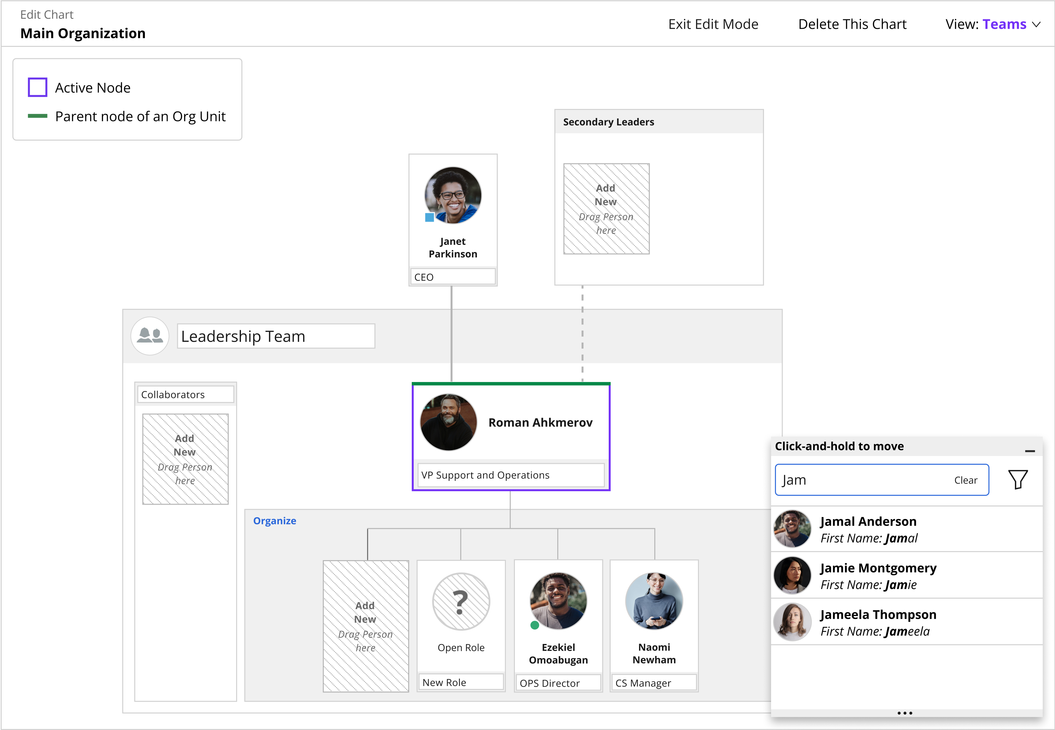Image resolution: width=1055 pixels, height=730 pixels.
Task: Select Jamal Anderson search result
Action: point(907,529)
